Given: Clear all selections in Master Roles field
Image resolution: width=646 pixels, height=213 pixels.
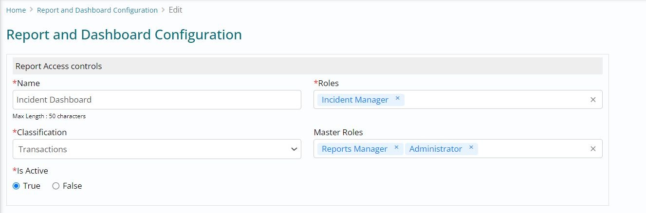Looking at the screenshot, I should 592,149.
